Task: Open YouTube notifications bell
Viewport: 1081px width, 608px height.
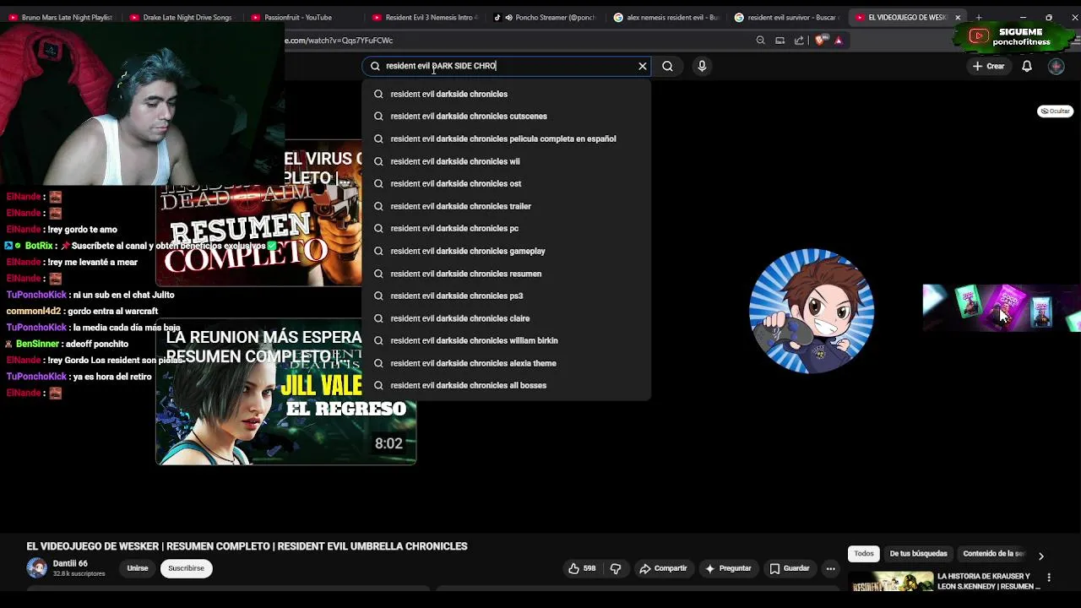Action: (1027, 66)
